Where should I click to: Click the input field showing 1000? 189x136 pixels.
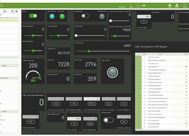(x=74, y=119)
